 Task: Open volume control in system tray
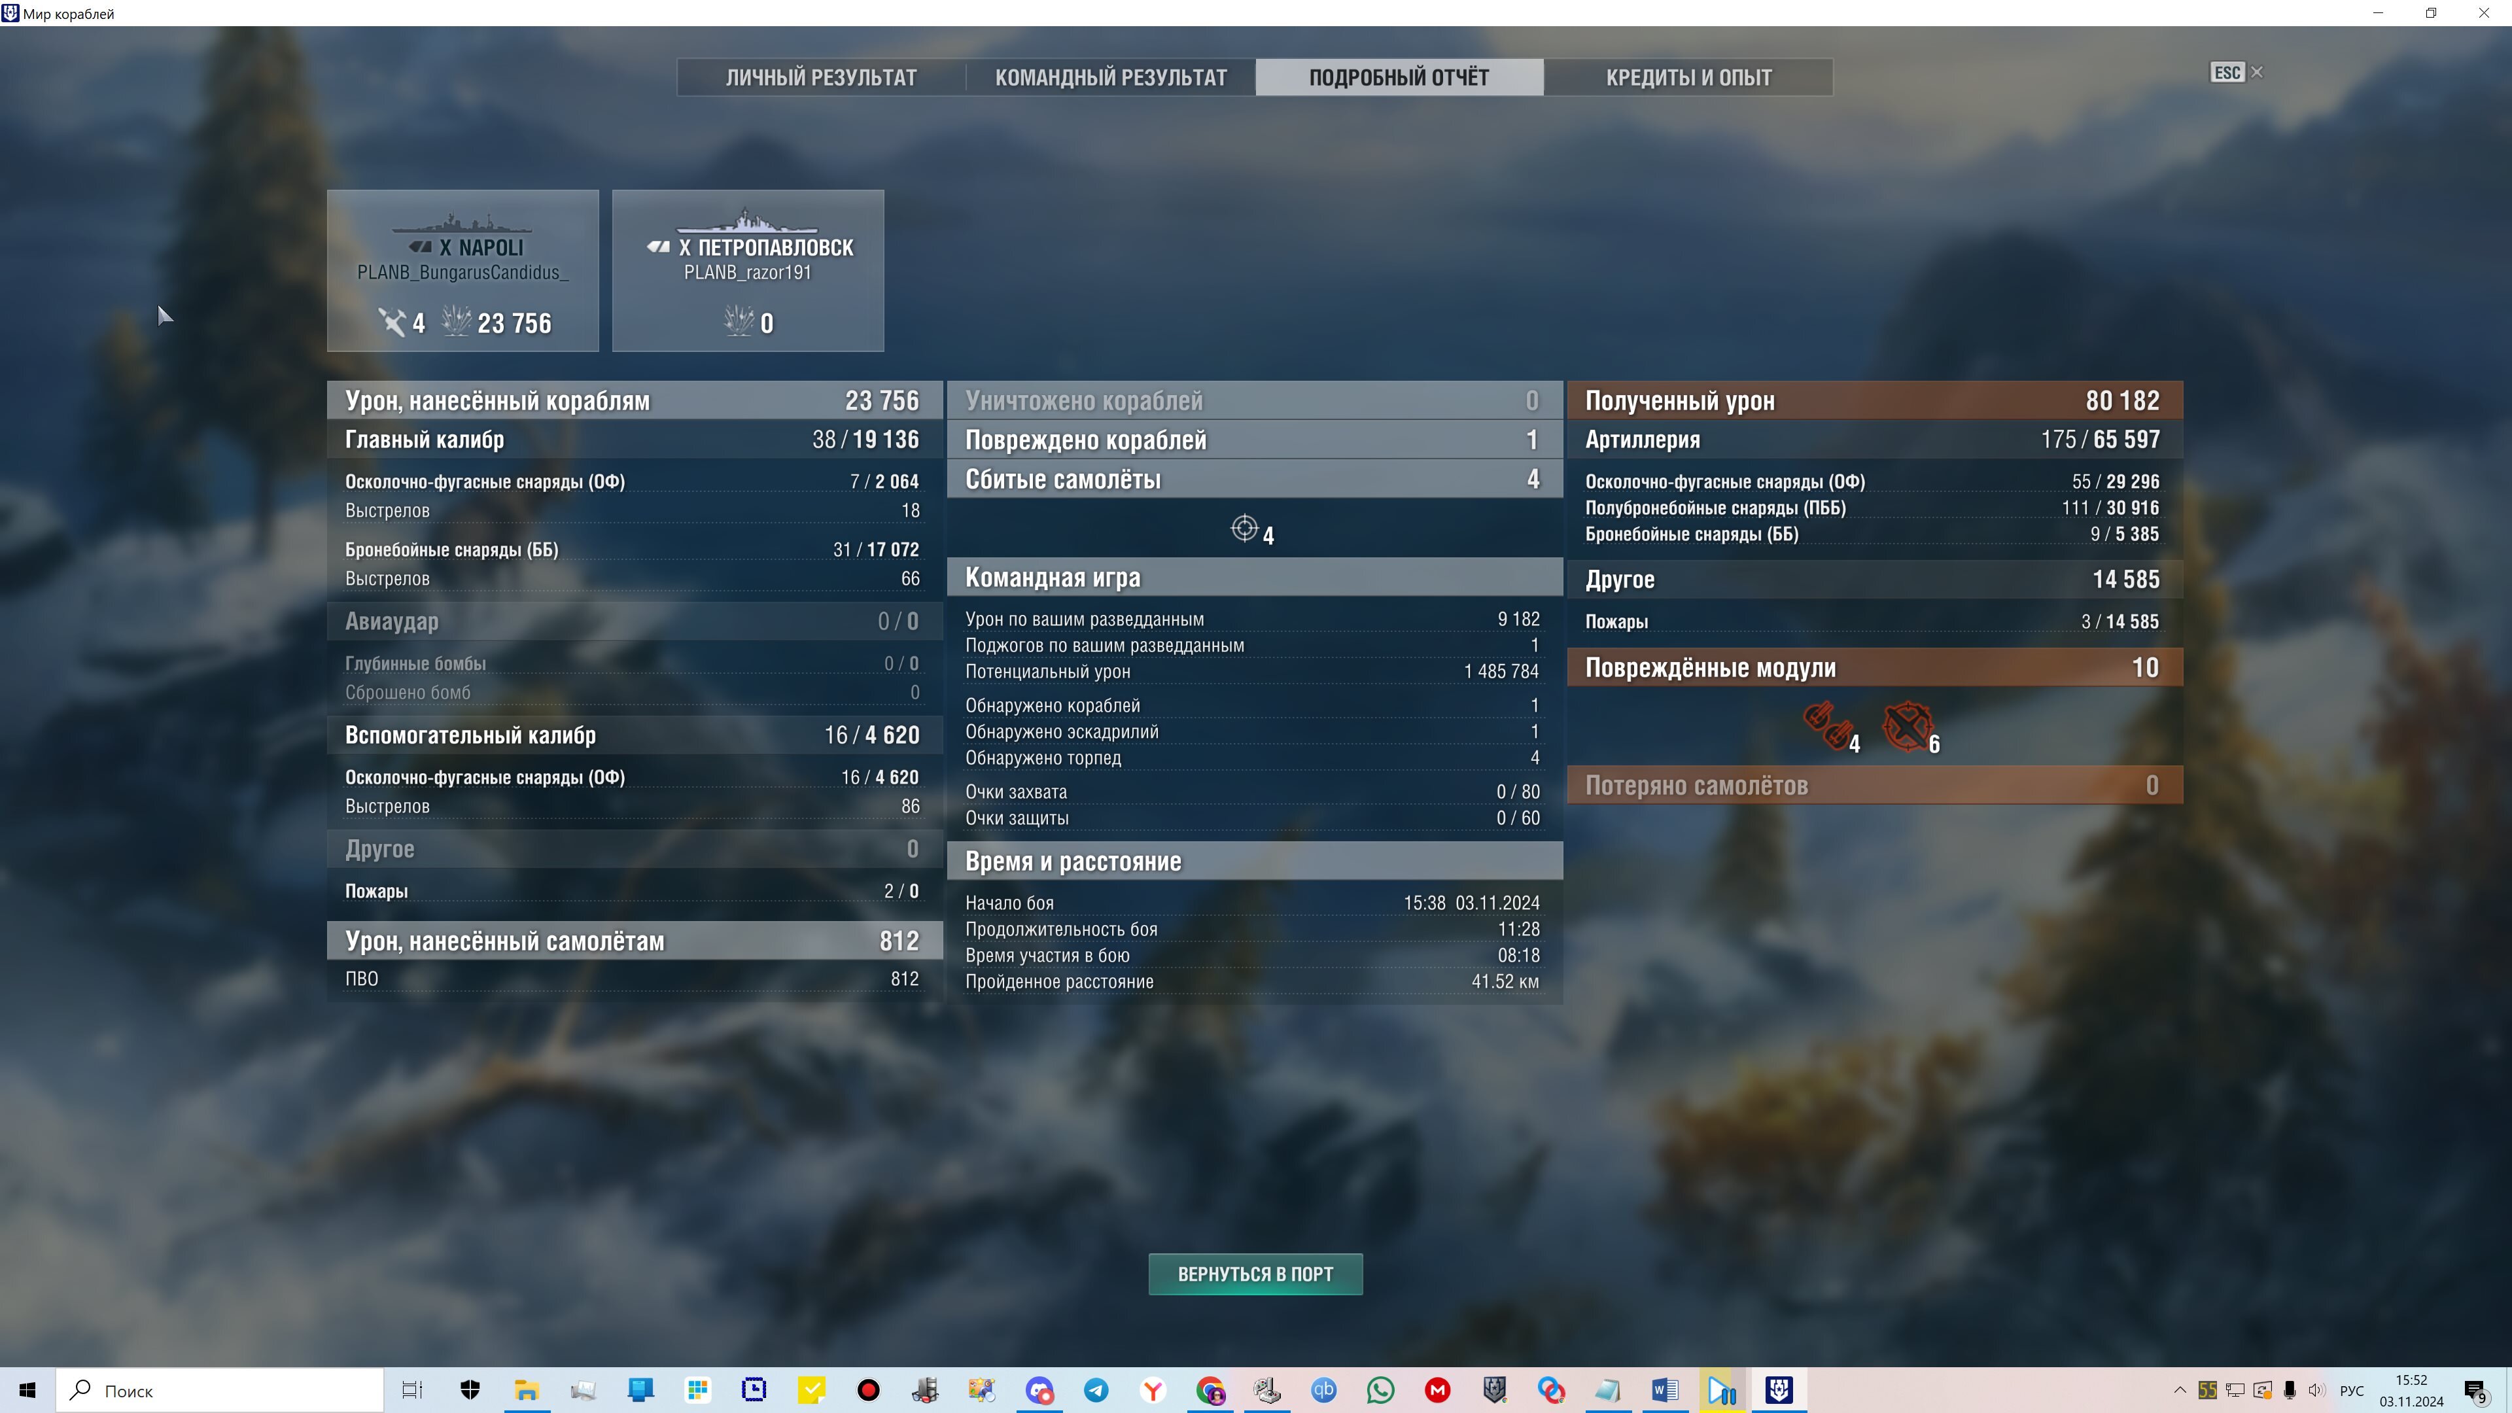(x=2317, y=1389)
